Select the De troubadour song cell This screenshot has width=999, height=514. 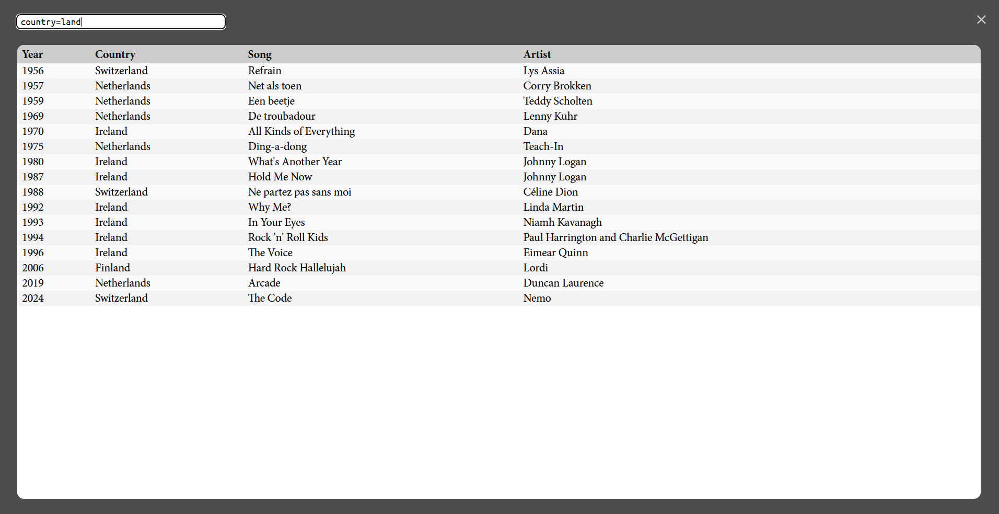(281, 116)
